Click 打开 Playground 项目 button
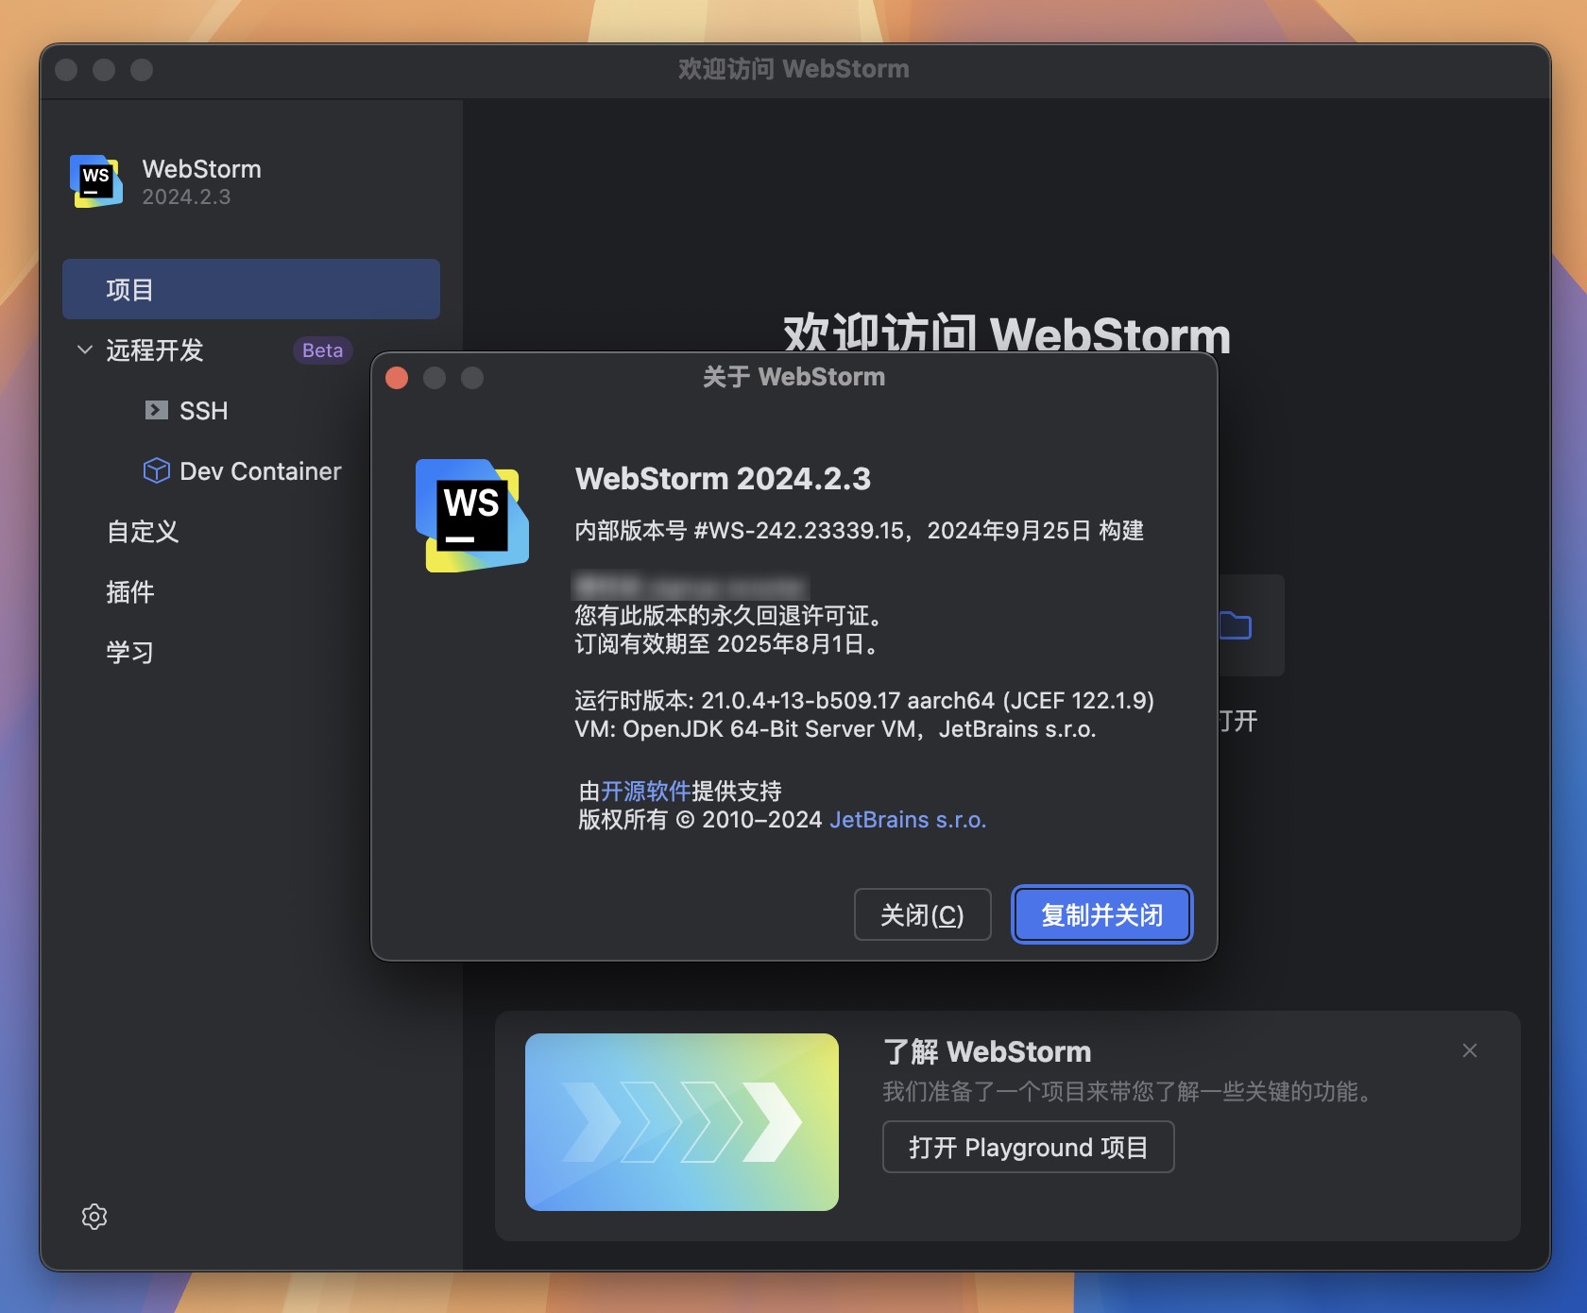 (1028, 1147)
